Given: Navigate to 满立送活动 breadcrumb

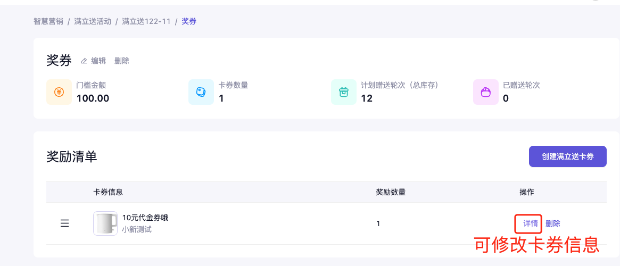Looking at the screenshot, I should coord(93,21).
